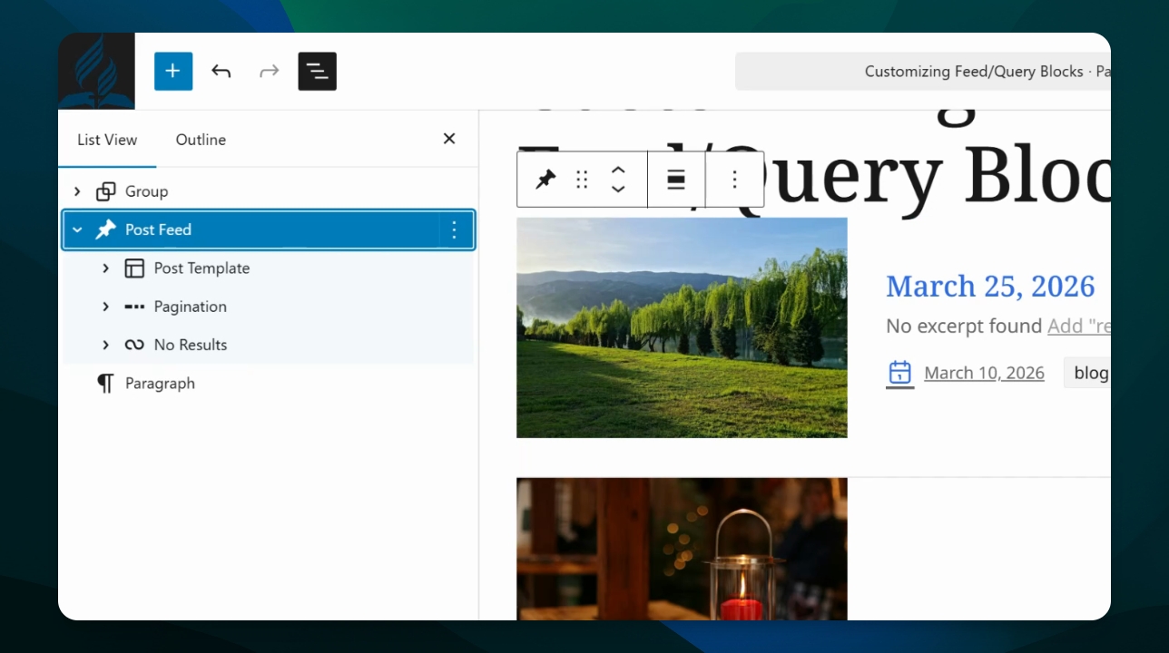Select the Paragraph block row

tap(269, 384)
